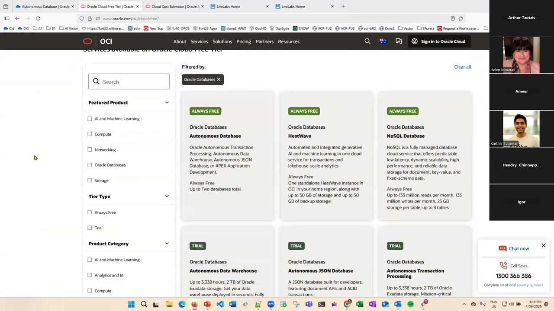
Task: Open the NoSQL Database card
Action: [425, 156]
